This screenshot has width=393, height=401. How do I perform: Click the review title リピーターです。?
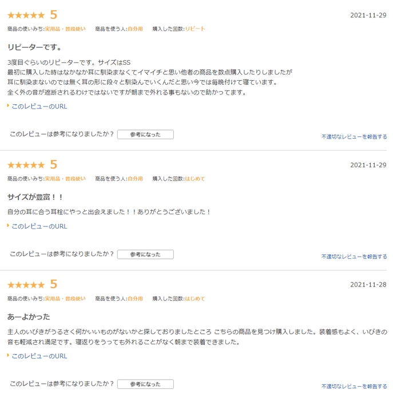tap(35, 47)
